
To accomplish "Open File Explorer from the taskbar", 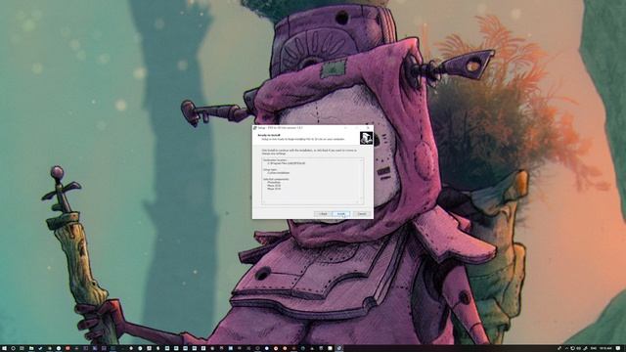I will [x=31, y=348].
